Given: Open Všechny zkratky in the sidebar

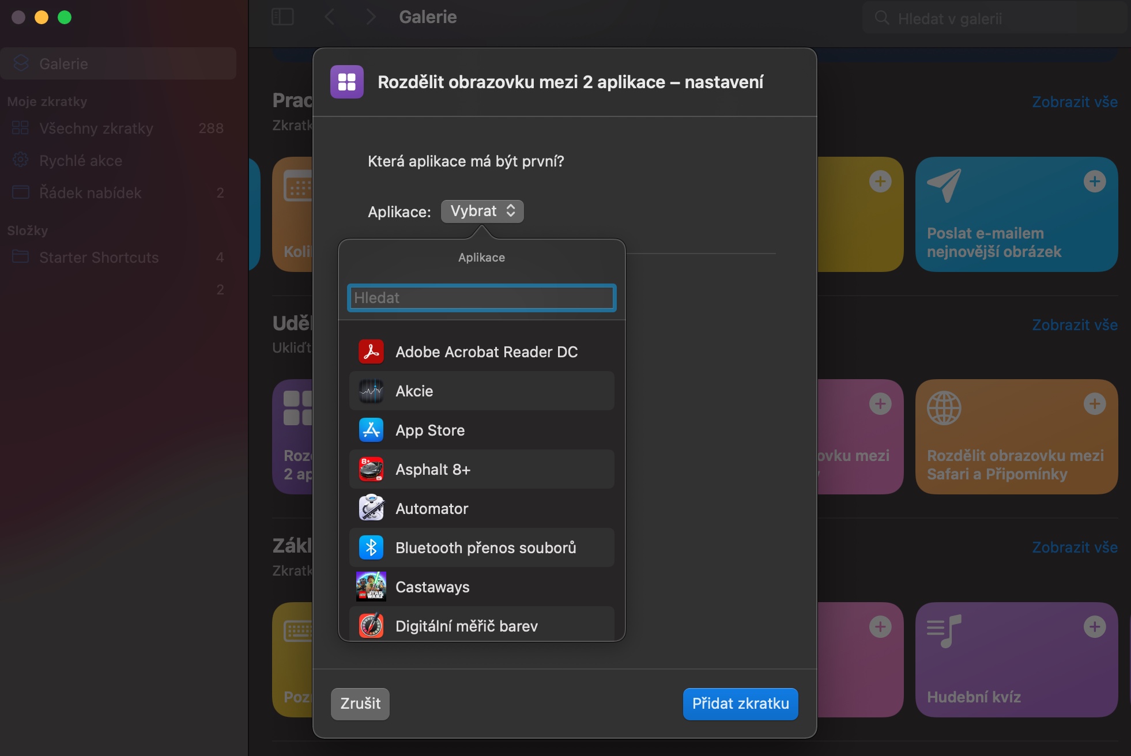Looking at the screenshot, I should (96, 128).
